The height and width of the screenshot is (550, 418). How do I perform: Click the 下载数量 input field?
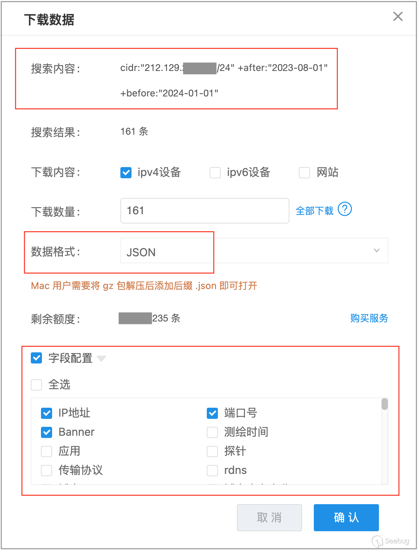pos(205,211)
